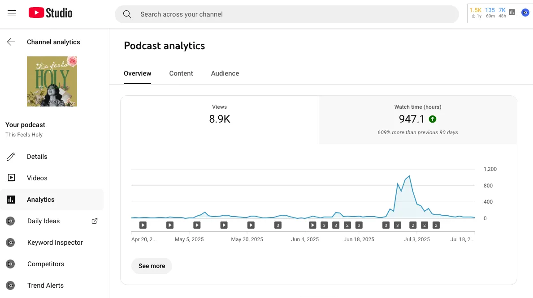Screen dimensions: 533x298
Task: Click the '609% more than previous 90 days' text
Action: coord(418,132)
